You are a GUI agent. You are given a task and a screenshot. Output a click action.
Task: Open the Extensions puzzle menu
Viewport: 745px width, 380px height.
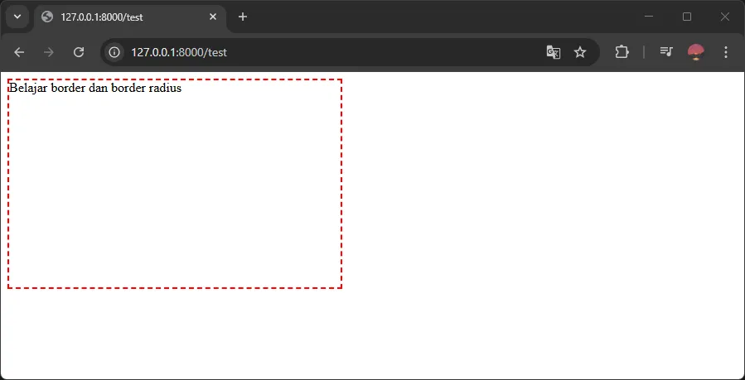[622, 52]
